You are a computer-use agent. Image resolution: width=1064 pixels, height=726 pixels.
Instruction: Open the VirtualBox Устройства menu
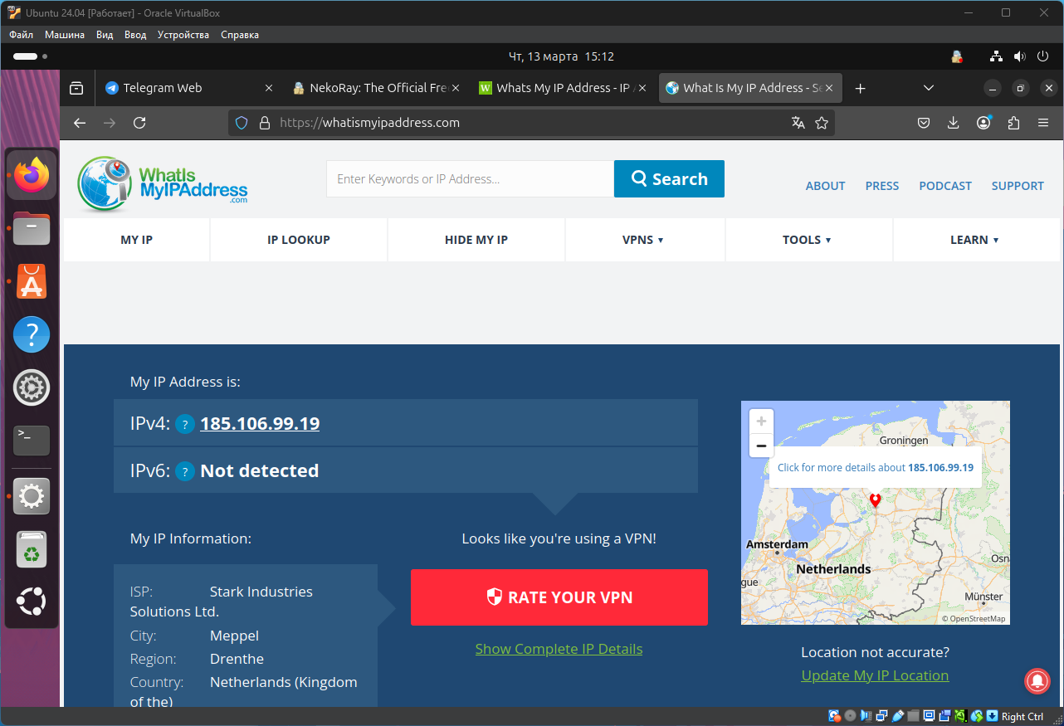[x=183, y=35]
